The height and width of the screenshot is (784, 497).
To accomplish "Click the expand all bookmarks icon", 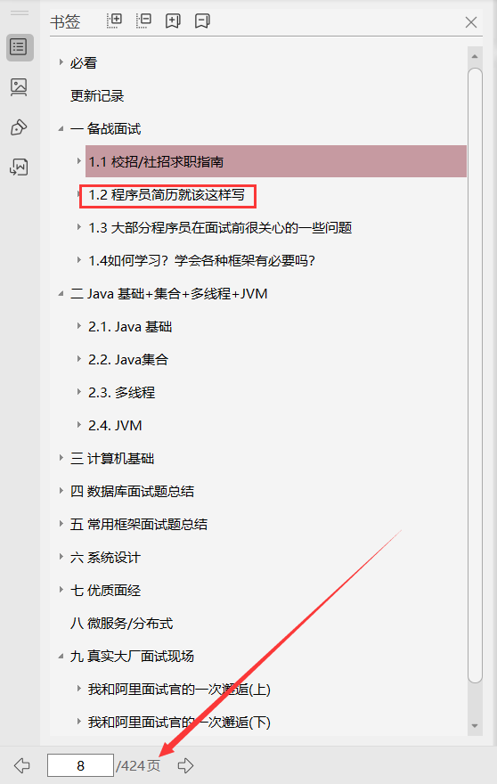I will [115, 20].
